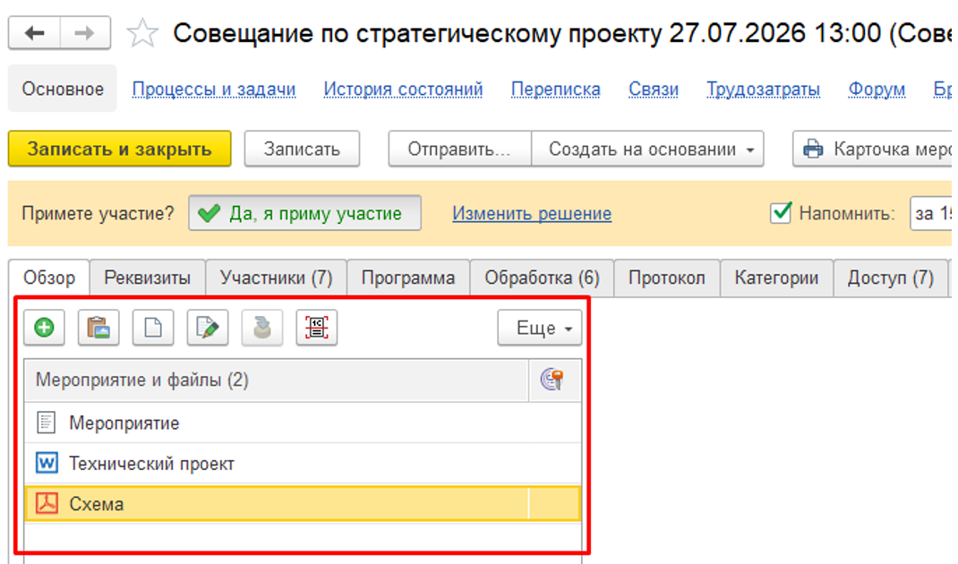Go back with the left arrow
This screenshot has width=958, height=564.
(x=34, y=33)
